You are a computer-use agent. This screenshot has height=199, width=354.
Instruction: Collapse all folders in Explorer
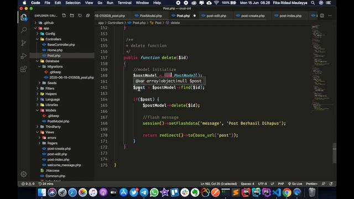pyautogui.click(x=88, y=15)
